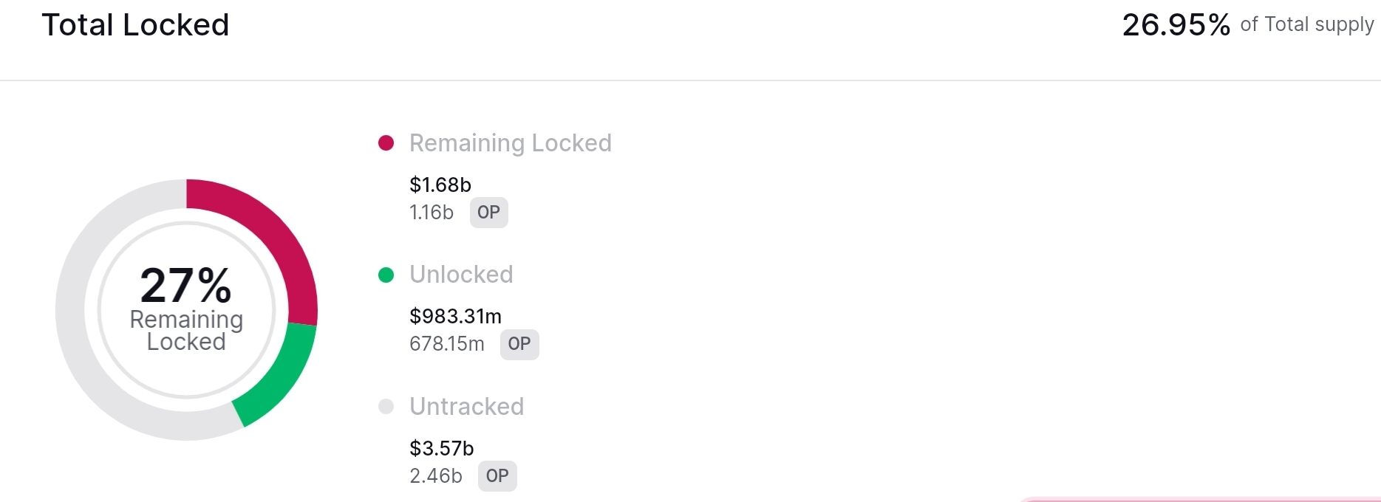Click the Remaining Locked legend label
1381x502 pixels.
point(511,143)
